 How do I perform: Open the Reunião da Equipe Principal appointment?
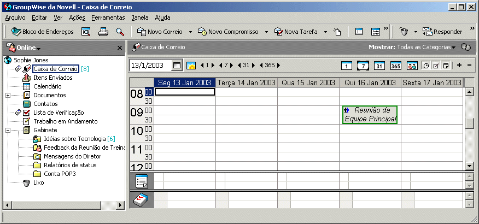point(370,115)
